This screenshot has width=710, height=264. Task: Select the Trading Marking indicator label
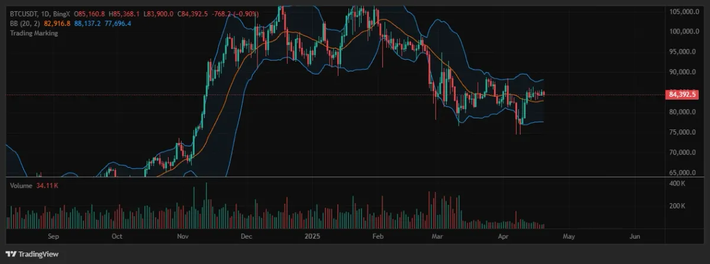(34, 34)
